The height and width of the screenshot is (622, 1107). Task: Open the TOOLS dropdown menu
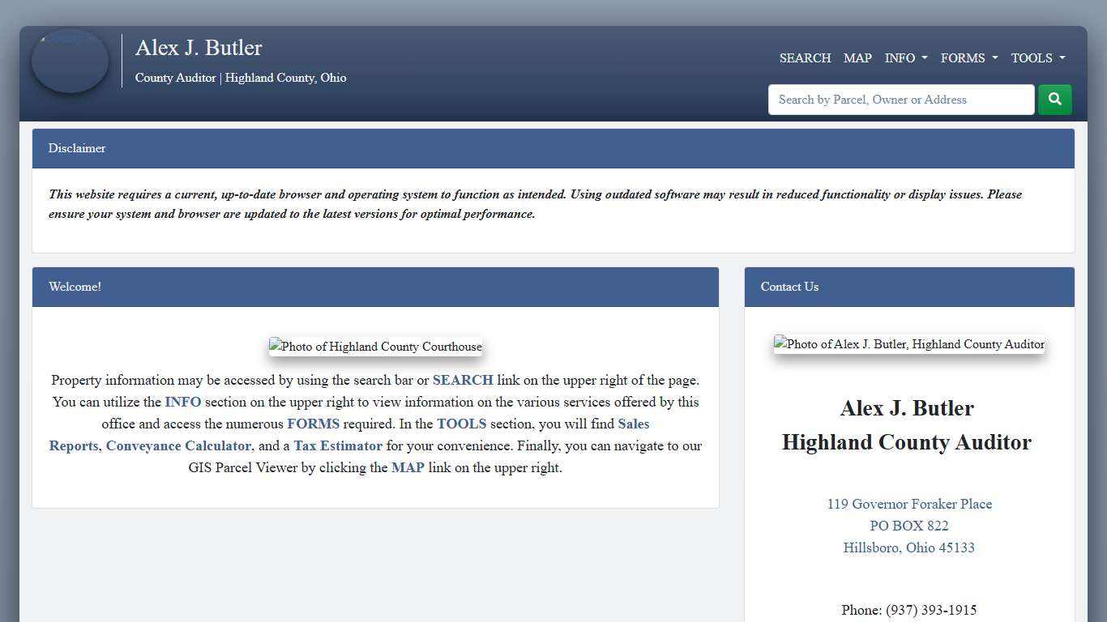pos(1037,58)
